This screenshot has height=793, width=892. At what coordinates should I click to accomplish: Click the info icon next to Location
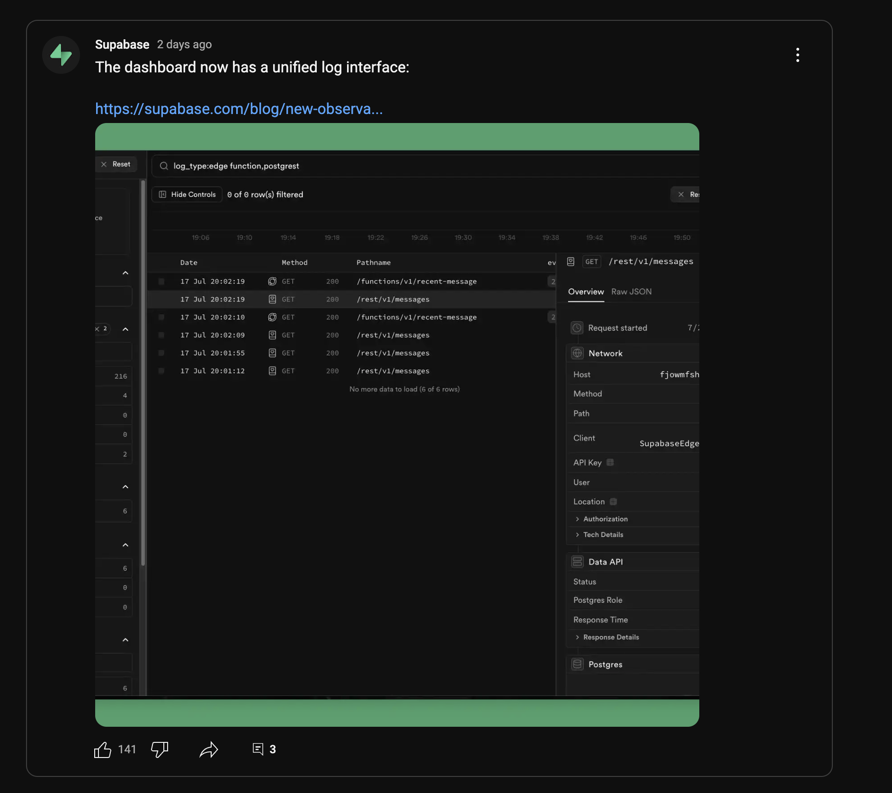613,502
